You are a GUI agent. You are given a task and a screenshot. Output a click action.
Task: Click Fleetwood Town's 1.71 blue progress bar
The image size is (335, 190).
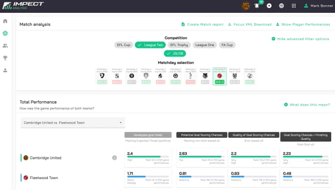coord(148,177)
